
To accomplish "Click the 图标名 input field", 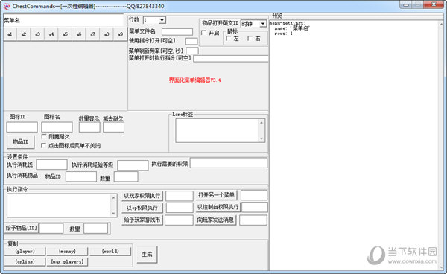I will (x=57, y=127).
